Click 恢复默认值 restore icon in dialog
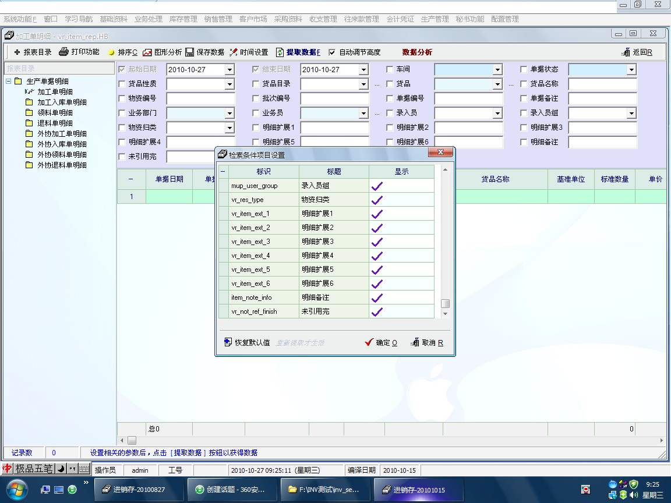This screenshot has height=503, width=671. tap(228, 342)
